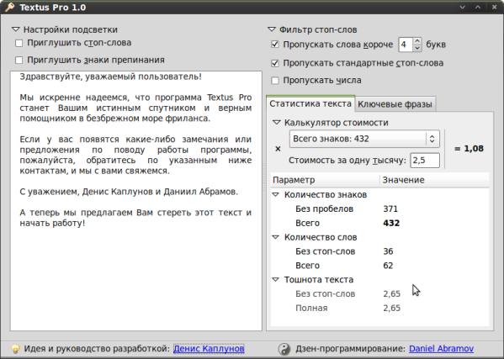This screenshot has height=359, width=504.
Task: Open Daniel Abramov link
Action: coord(441,349)
